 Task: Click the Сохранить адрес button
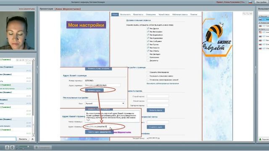156,127
